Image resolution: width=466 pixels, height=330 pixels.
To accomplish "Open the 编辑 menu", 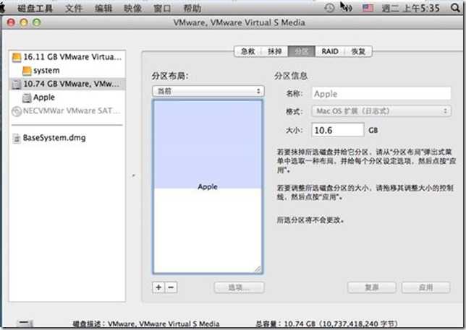I will [103, 8].
